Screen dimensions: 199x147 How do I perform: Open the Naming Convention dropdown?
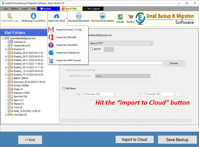coord(122,76)
